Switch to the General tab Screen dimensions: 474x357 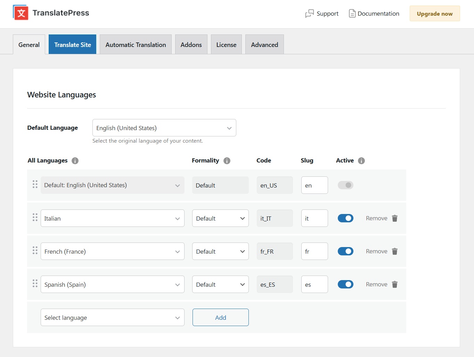click(x=29, y=45)
